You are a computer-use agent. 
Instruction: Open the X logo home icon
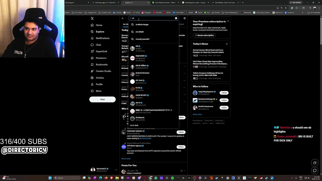92,18
